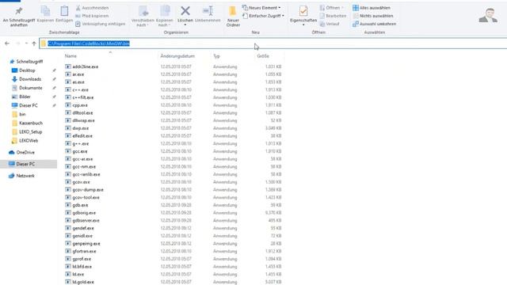Screen dimensions: 507x285
Task: Select the gcc-ranlib.exe file
Action: [86, 174]
